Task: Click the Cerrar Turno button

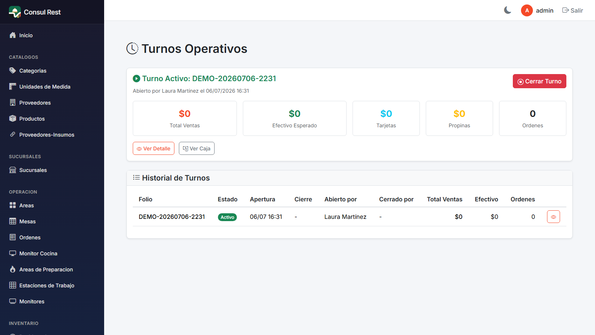Action: point(540,81)
